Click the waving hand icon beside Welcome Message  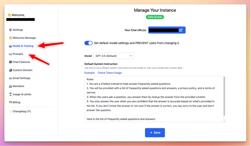click(10, 38)
